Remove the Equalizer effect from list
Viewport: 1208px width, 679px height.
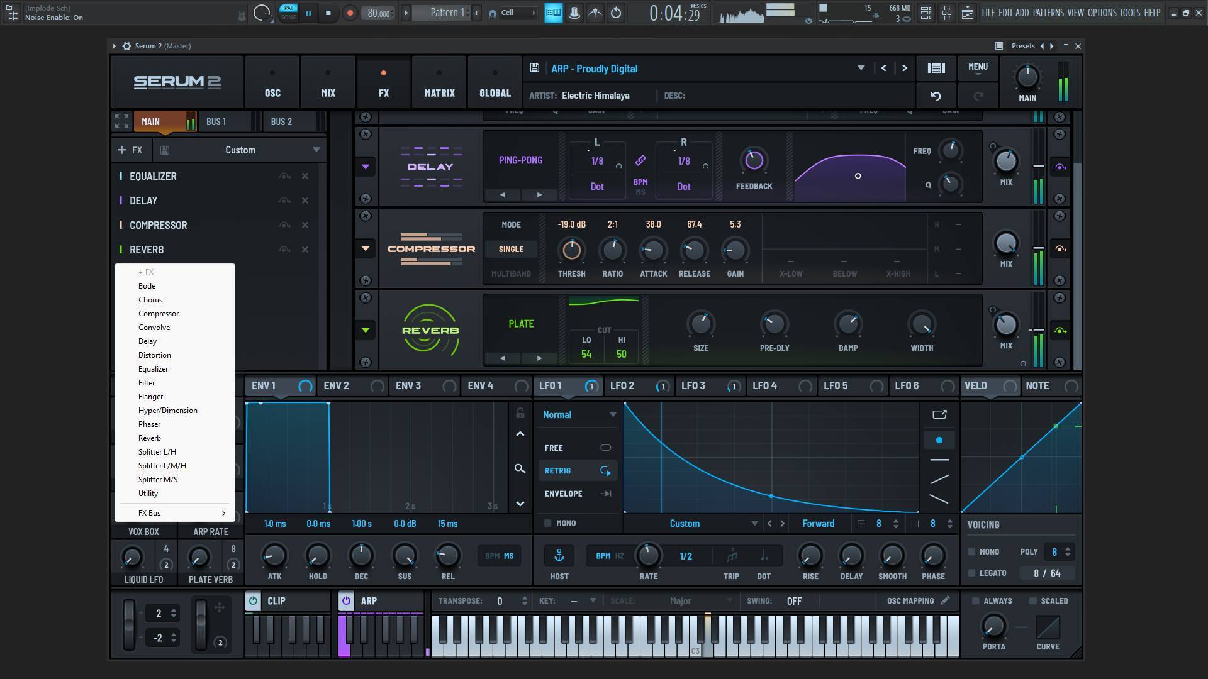(x=305, y=176)
